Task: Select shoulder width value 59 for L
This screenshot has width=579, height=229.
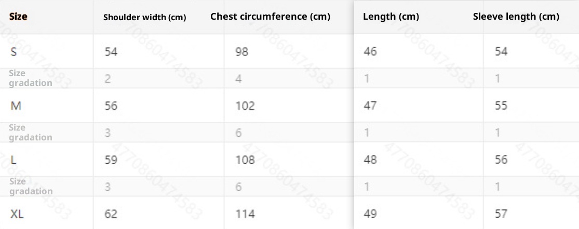Action: [111, 160]
